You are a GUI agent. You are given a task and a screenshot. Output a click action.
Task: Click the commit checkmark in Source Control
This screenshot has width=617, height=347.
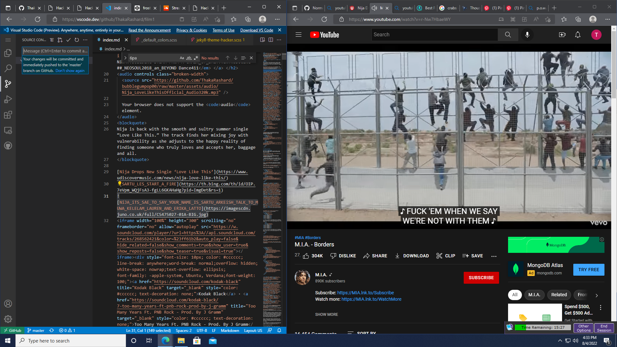[x=68, y=40]
